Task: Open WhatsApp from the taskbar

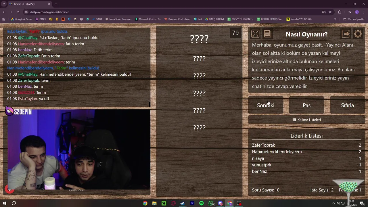Action: (x=211, y=203)
